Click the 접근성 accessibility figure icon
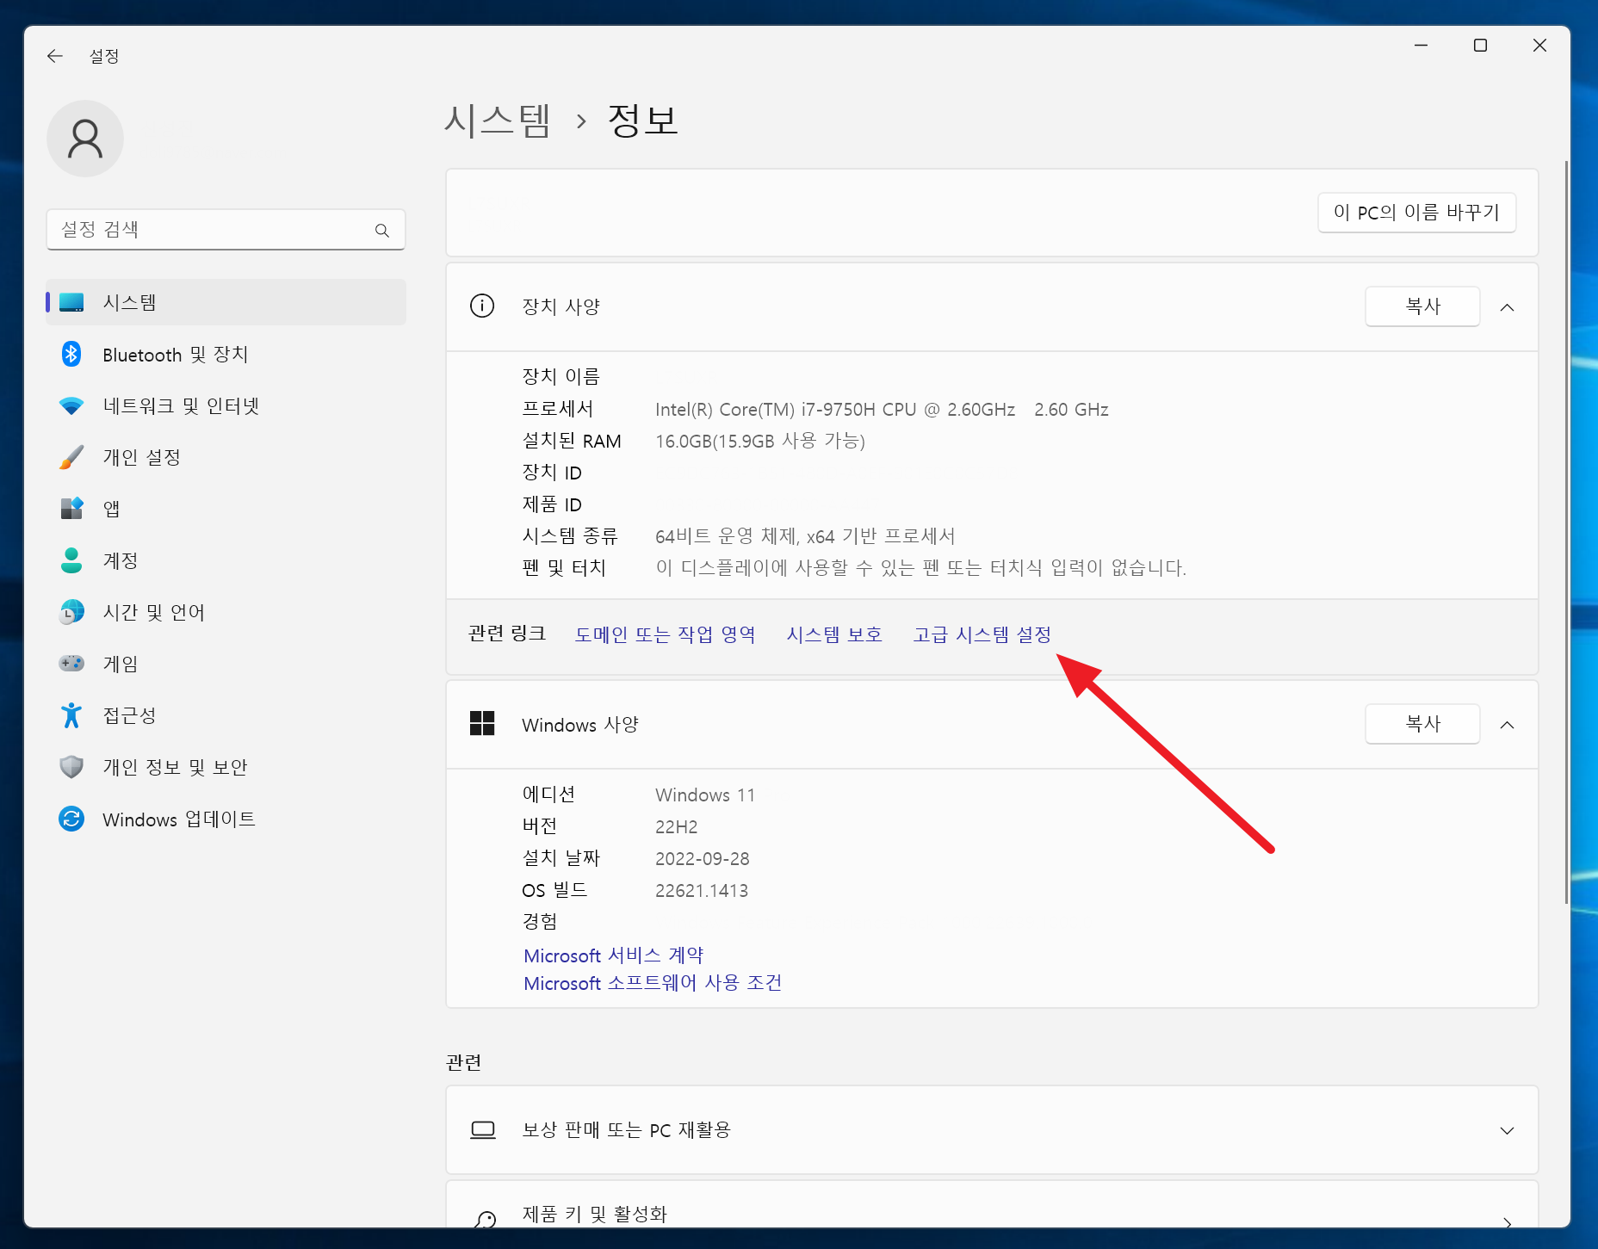The image size is (1598, 1249). (71, 715)
